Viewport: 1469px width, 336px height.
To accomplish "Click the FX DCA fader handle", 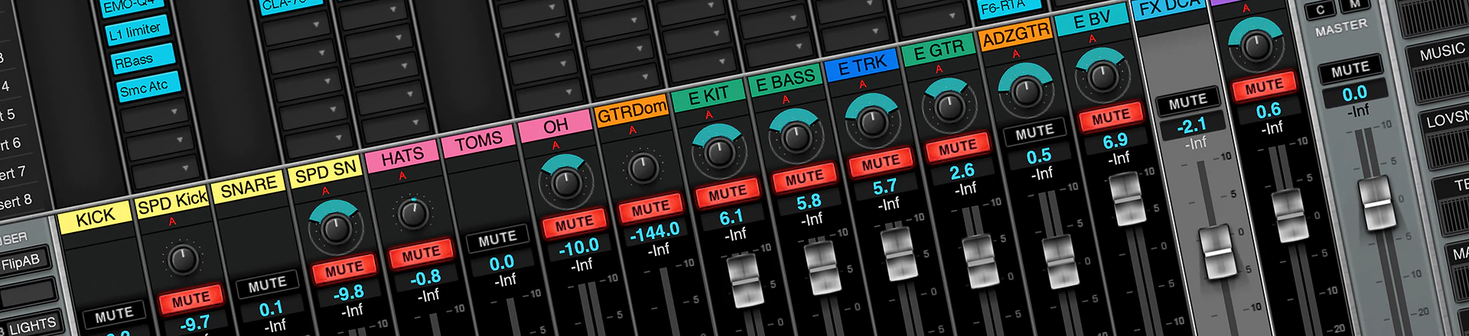I will (x=1217, y=252).
